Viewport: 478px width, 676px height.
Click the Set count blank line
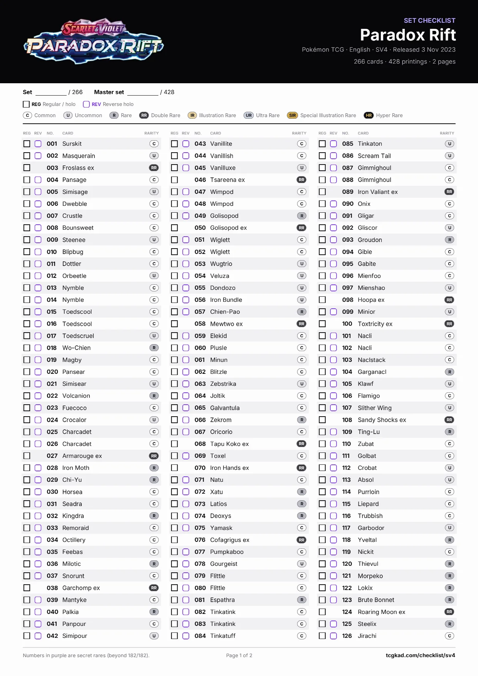pos(51,92)
